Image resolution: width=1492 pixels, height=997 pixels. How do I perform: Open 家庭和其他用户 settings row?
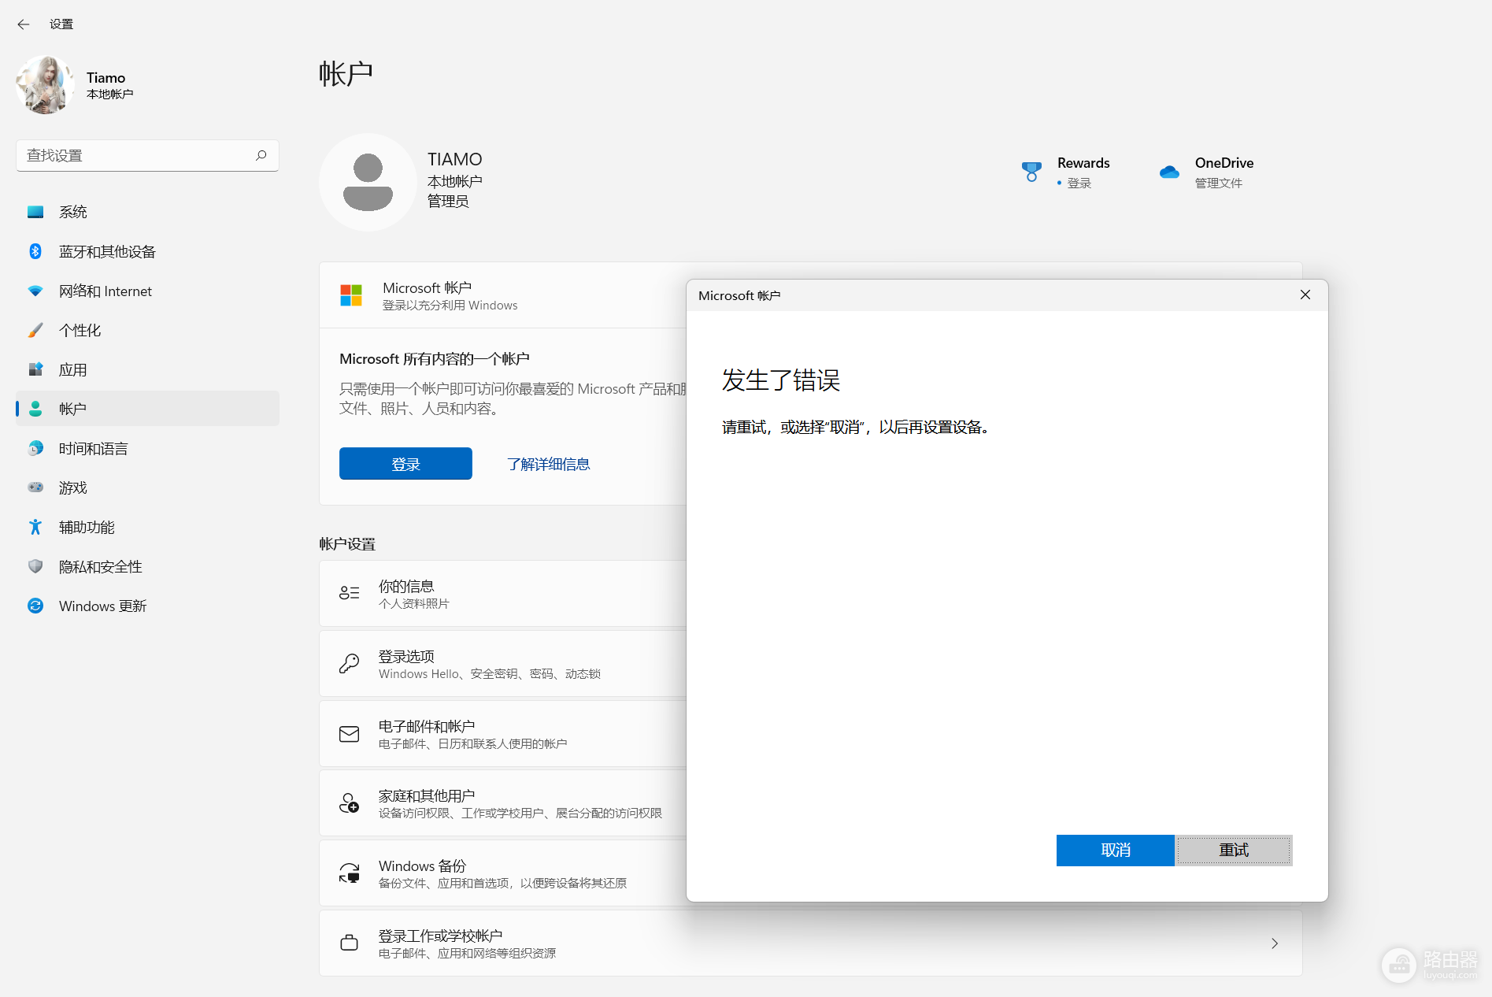click(504, 803)
